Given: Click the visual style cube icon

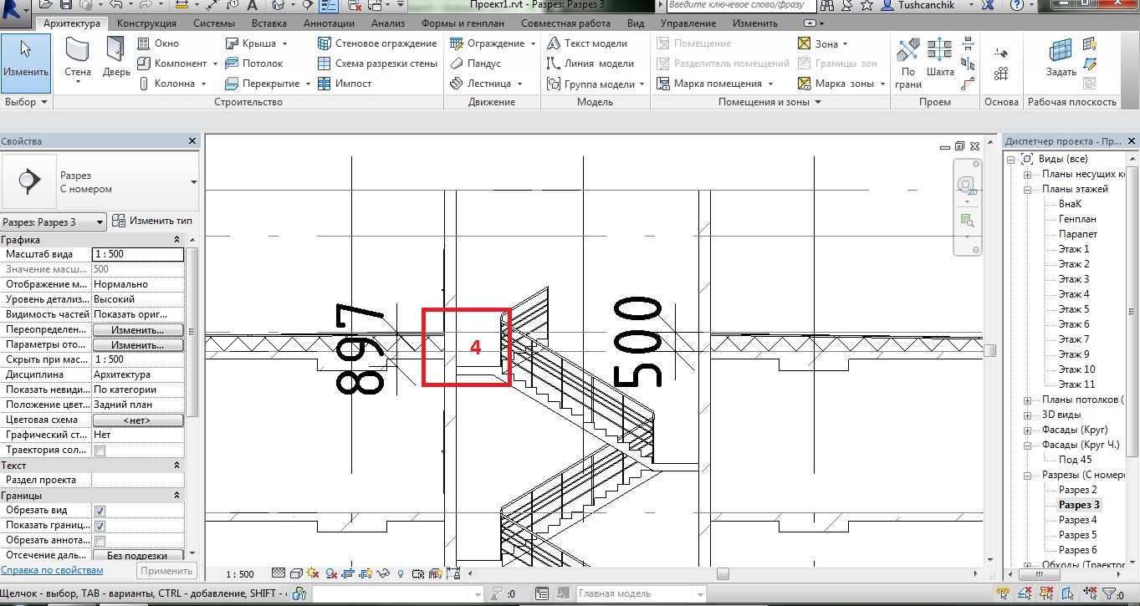Looking at the screenshot, I should point(296,574).
